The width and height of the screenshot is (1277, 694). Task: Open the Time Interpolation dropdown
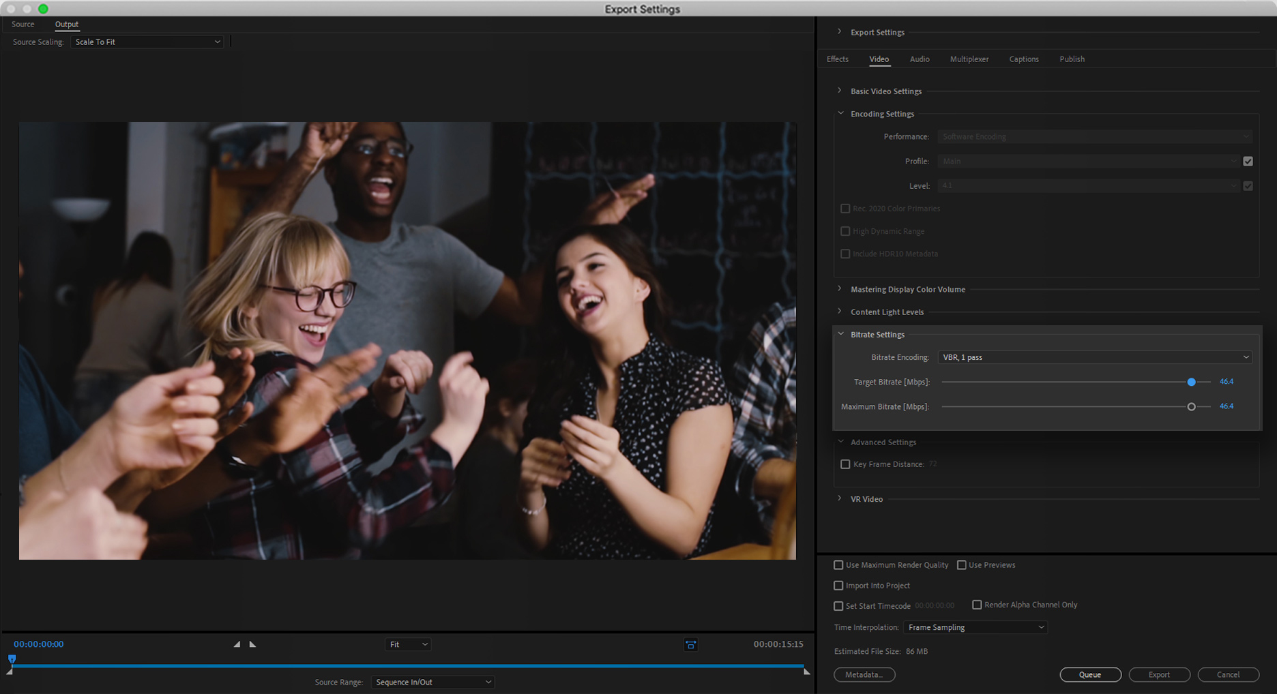tap(975, 627)
